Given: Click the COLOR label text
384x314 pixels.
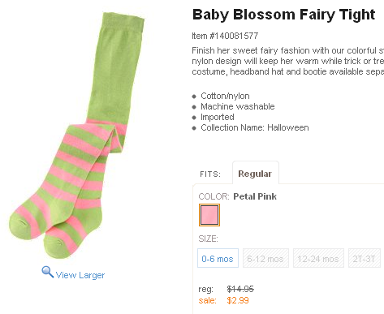Looking at the screenshot, I should point(214,196).
